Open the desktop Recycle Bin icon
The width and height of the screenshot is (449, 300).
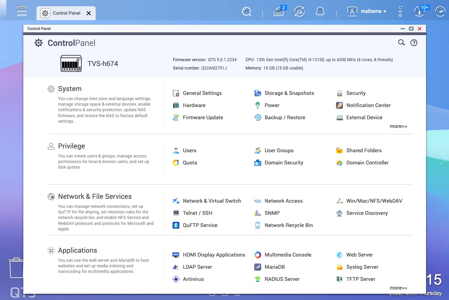16,268
